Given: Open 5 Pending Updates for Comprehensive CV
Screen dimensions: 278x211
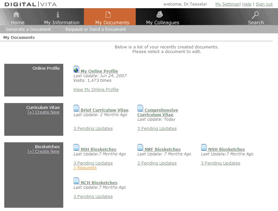Looking at the screenshot, I should click(157, 129).
